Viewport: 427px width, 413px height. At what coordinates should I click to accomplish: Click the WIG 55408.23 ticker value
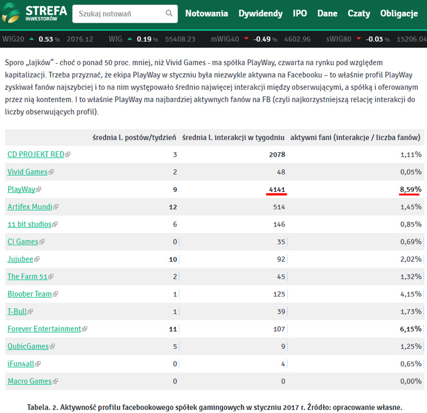click(x=180, y=39)
